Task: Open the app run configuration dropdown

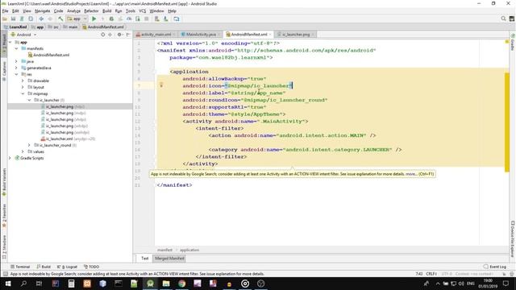Action: [x=77, y=19]
